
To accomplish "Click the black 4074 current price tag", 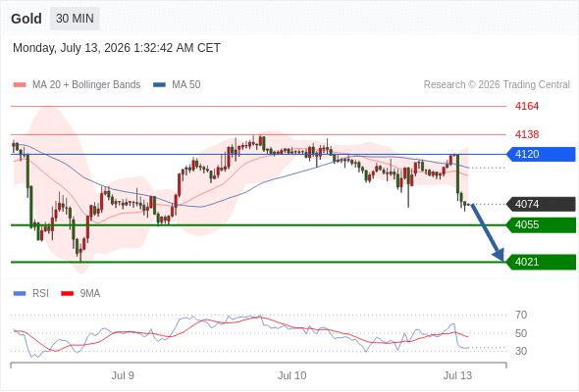I will tap(541, 204).
